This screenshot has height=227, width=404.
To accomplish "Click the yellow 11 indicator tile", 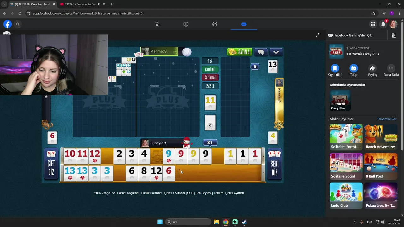I will coord(210,102).
